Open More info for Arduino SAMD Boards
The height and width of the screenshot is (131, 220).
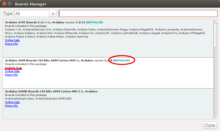click(x=11, y=106)
